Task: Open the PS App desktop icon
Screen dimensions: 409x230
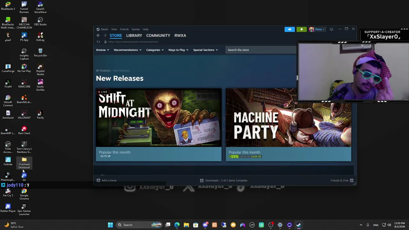Action: [24, 37]
